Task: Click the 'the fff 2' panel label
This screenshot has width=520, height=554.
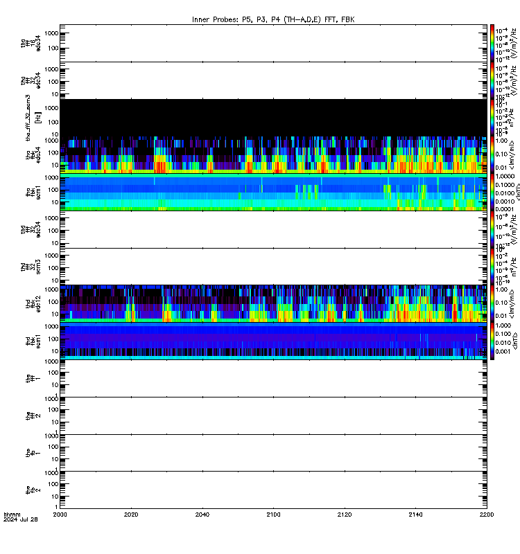Action: (x=33, y=416)
